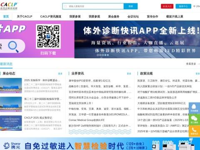Click the blue search button
This screenshot has height=150, width=200.
point(130,6)
